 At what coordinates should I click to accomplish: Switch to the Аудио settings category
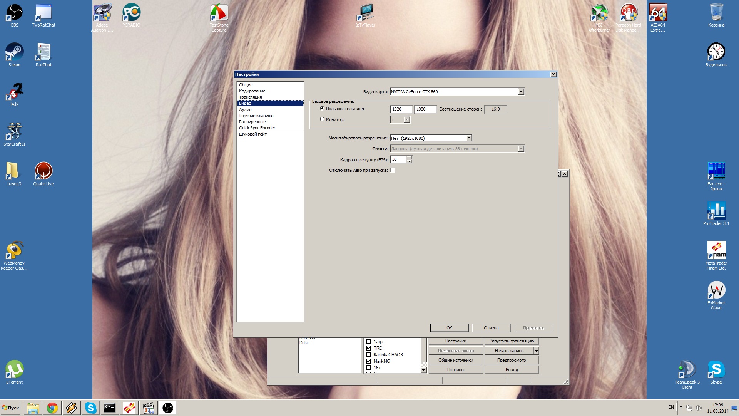click(245, 109)
